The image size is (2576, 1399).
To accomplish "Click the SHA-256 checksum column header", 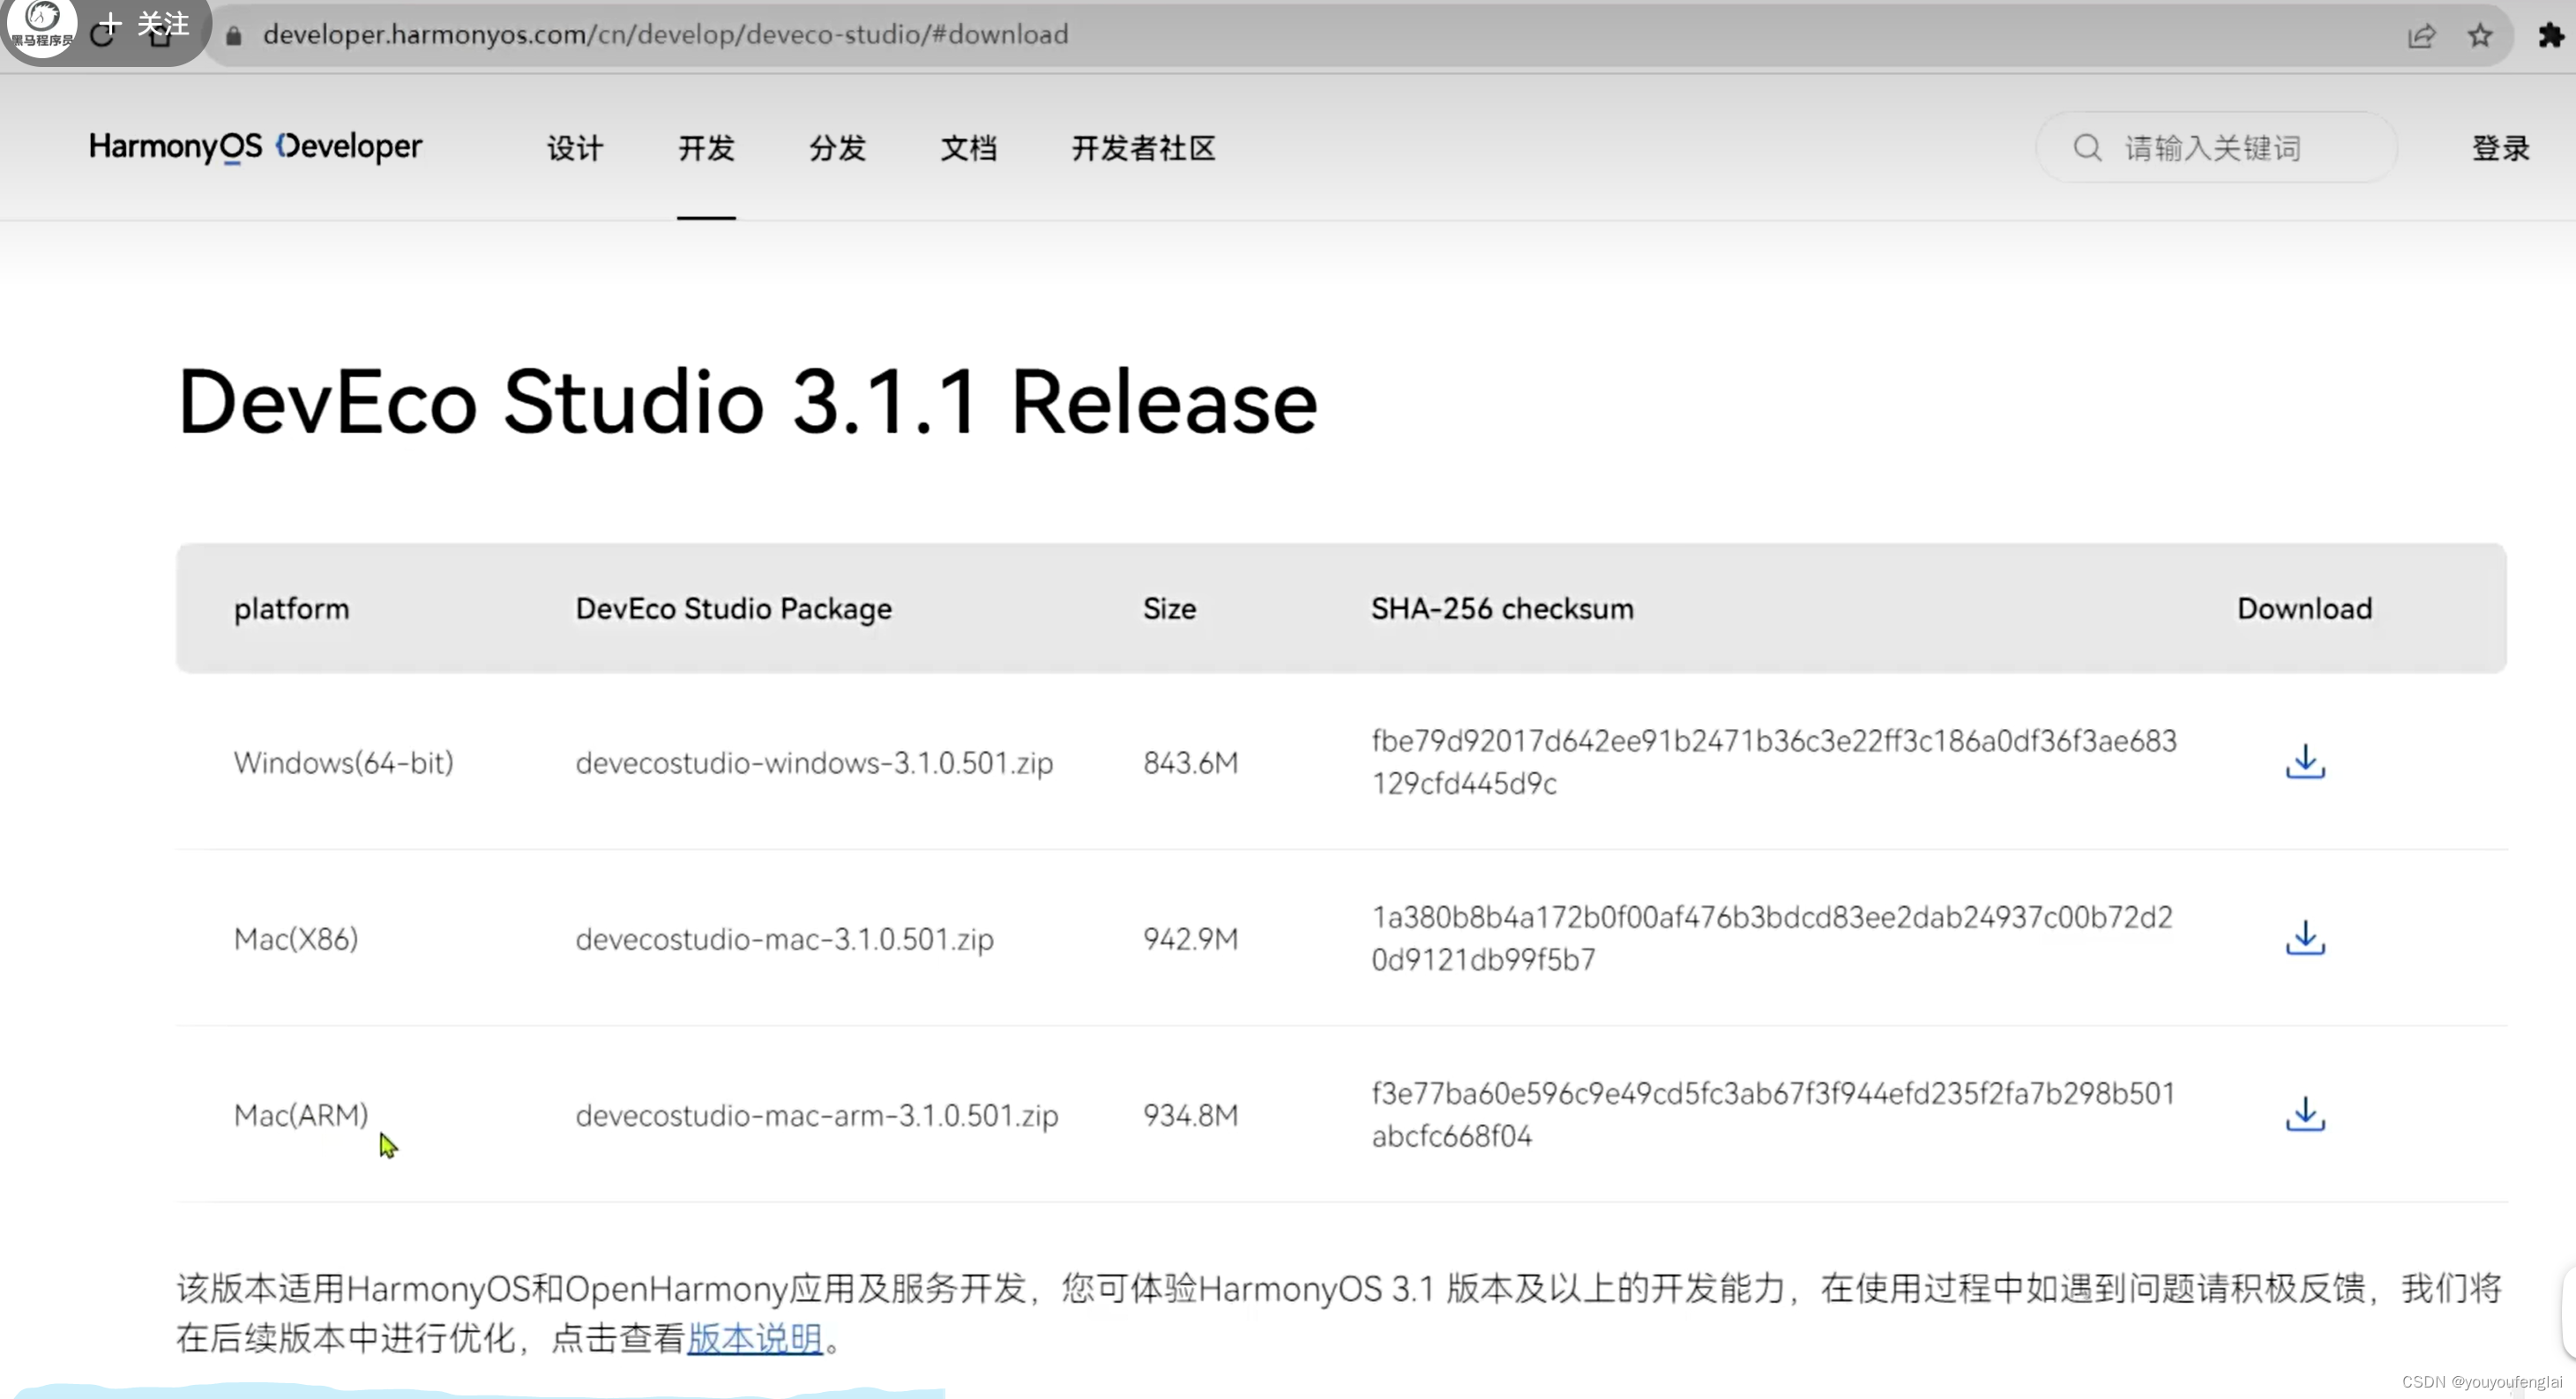I will 1502,608.
